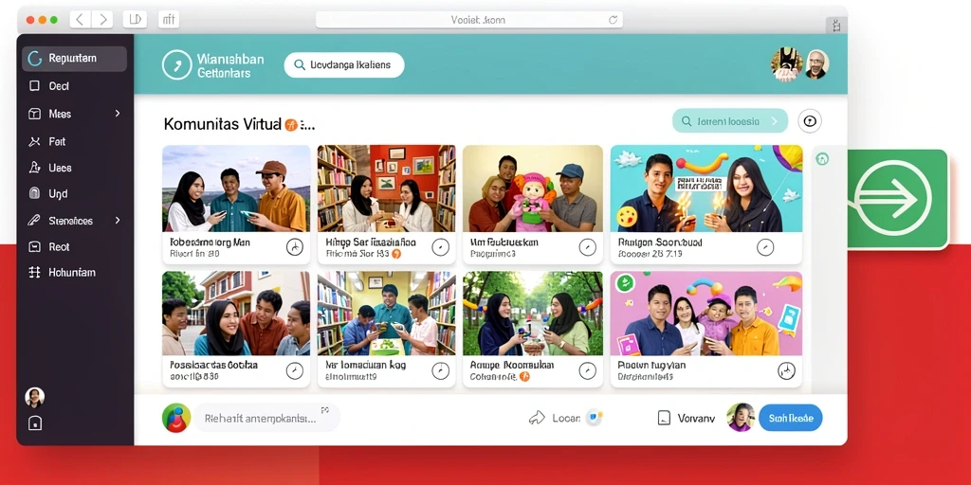Click the Riehafit amempkanisi message field
The height and width of the screenshot is (485, 971).
point(266,418)
